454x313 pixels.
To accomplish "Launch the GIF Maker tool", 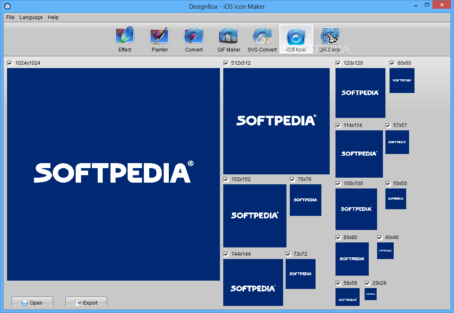I will [229, 39].
